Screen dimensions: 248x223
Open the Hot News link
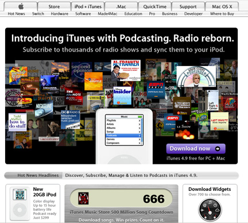click(16, 14)
